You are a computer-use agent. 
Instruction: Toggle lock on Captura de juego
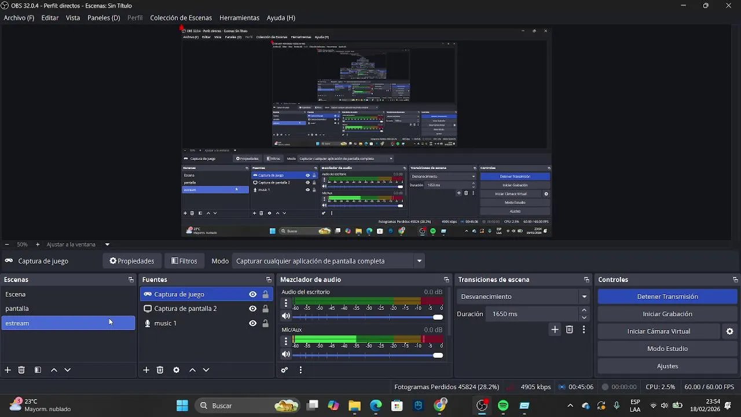tap(266, 294)
